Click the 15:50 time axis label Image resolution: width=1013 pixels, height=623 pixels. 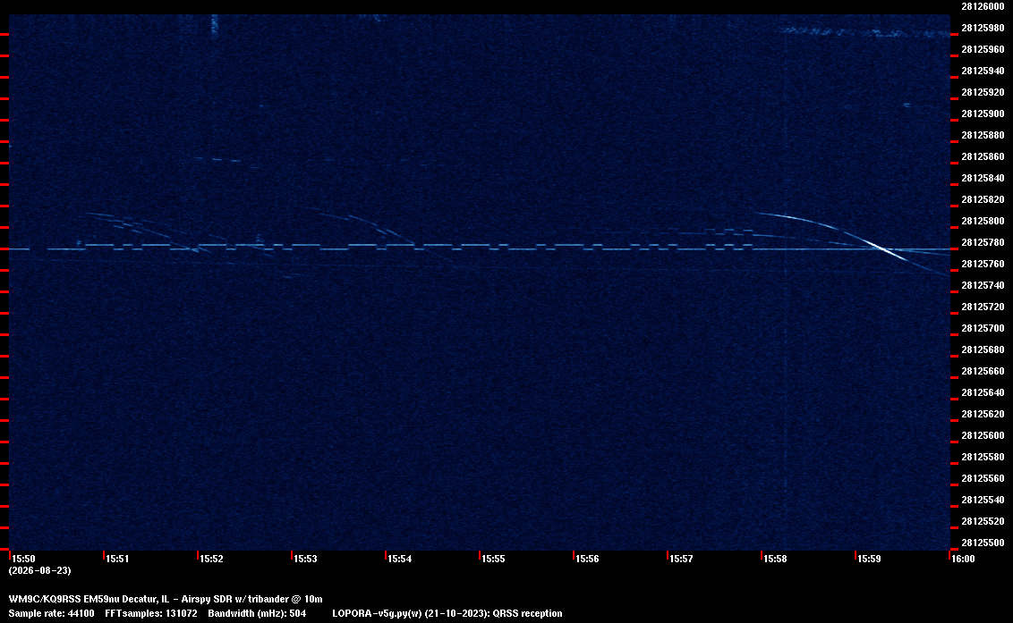(x=24, y=559)
